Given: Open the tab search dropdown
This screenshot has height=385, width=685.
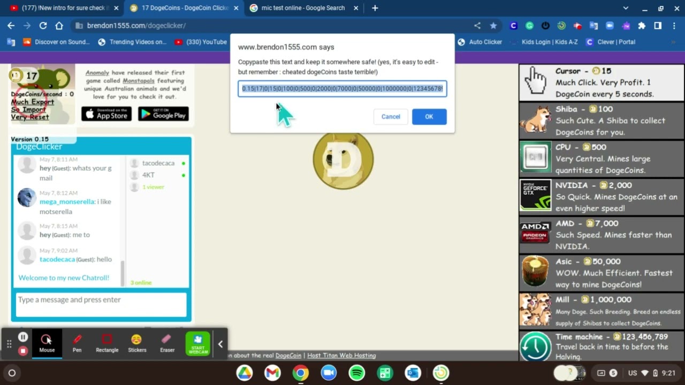Looking at the screenshot, I should (626, 8).
